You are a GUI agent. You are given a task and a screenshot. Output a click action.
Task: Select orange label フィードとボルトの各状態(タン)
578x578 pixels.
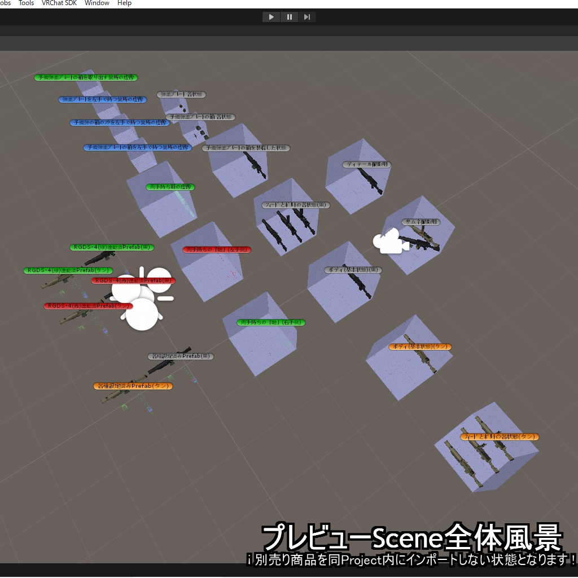pyautogui.click(x=500, y=437)
